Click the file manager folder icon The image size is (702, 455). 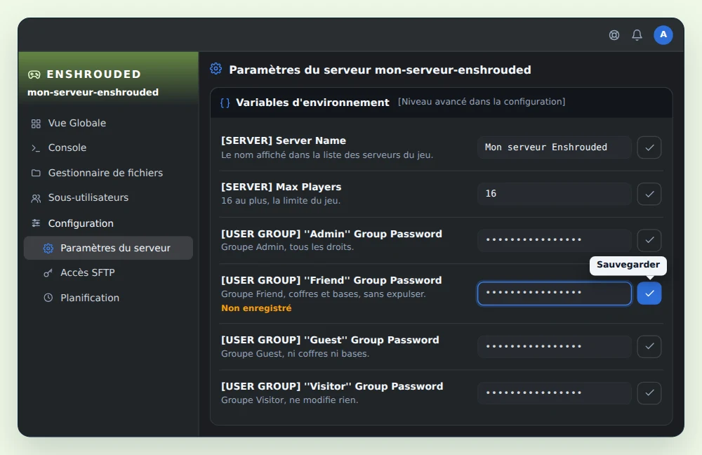click(x=36, y=173)
